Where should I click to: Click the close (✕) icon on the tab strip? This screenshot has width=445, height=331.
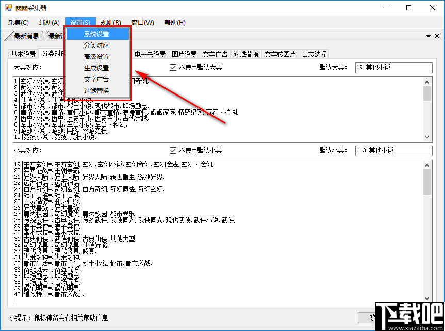(x=437, y=36)
